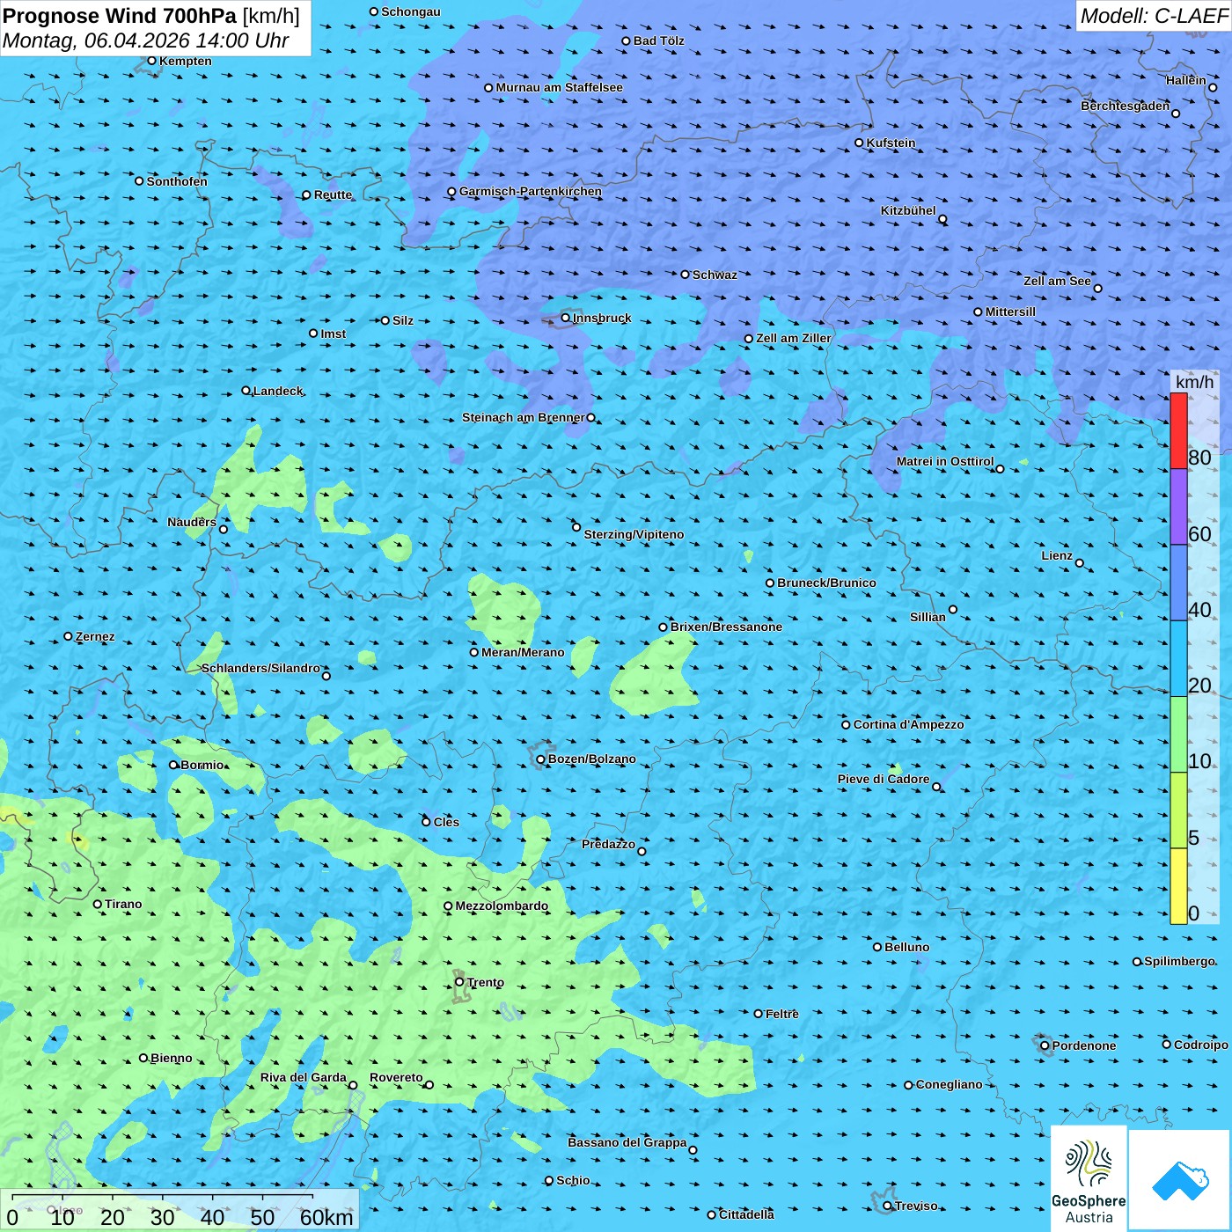
Task: Click the blue cloud app logo
Action: (x=1179, y=1181)
